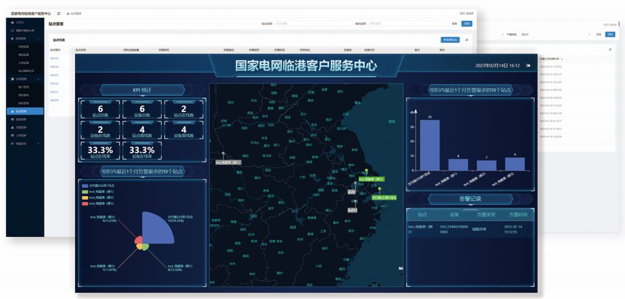This screenshot has height=299, width=625.
Task: Open site ID 392215 link
Action: click(x=54, y=58)
